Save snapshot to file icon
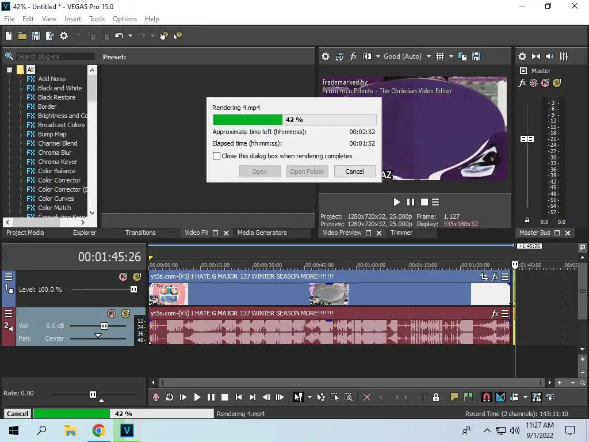 click(476, 56)
